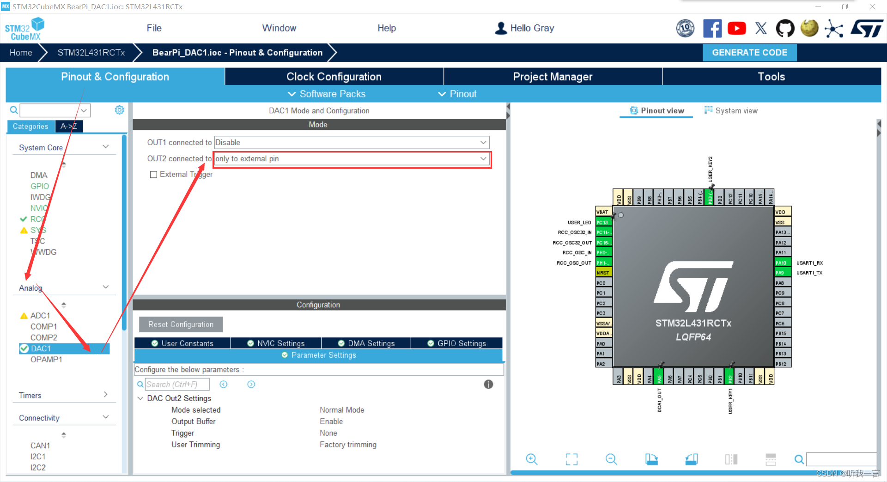
Task: Open the GPIO Settings tab
Action: pyautogui.click(x=456, y=343)
